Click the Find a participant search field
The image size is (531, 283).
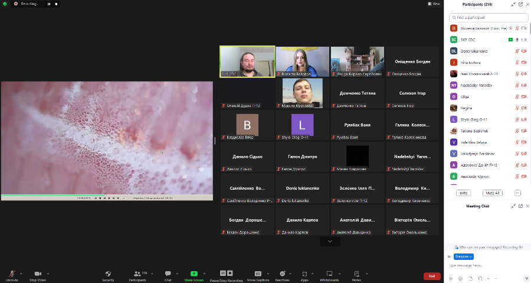pyautogui.click(x=489, y=17)
